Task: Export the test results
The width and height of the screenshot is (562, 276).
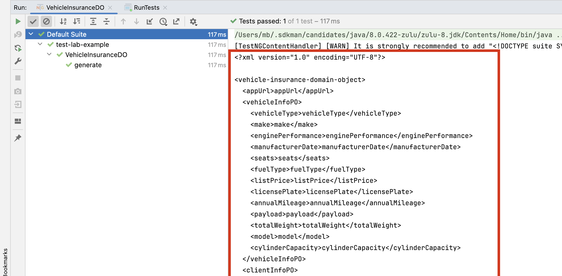Action: (x=176, y=21)
